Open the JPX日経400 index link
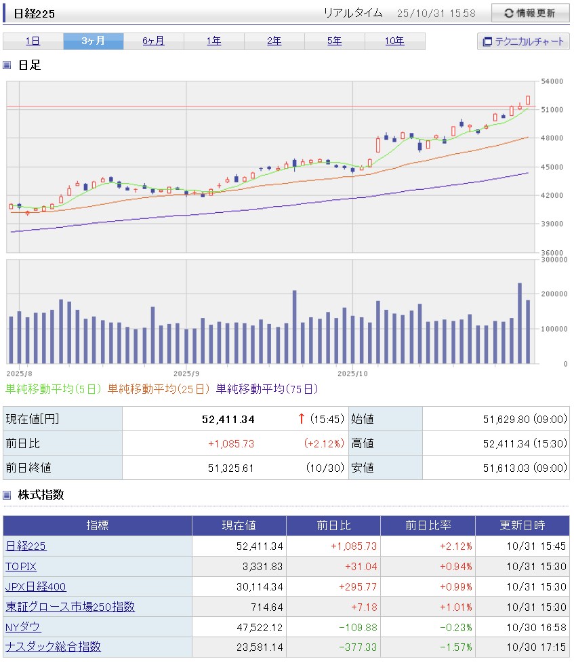This screenshot has height=663, width=574. 36,586
